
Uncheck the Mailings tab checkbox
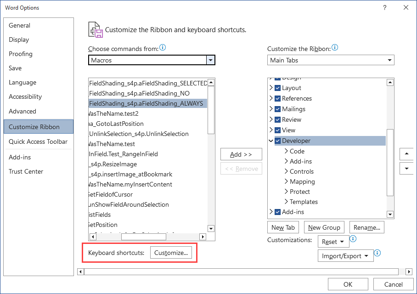coord(277,109)
